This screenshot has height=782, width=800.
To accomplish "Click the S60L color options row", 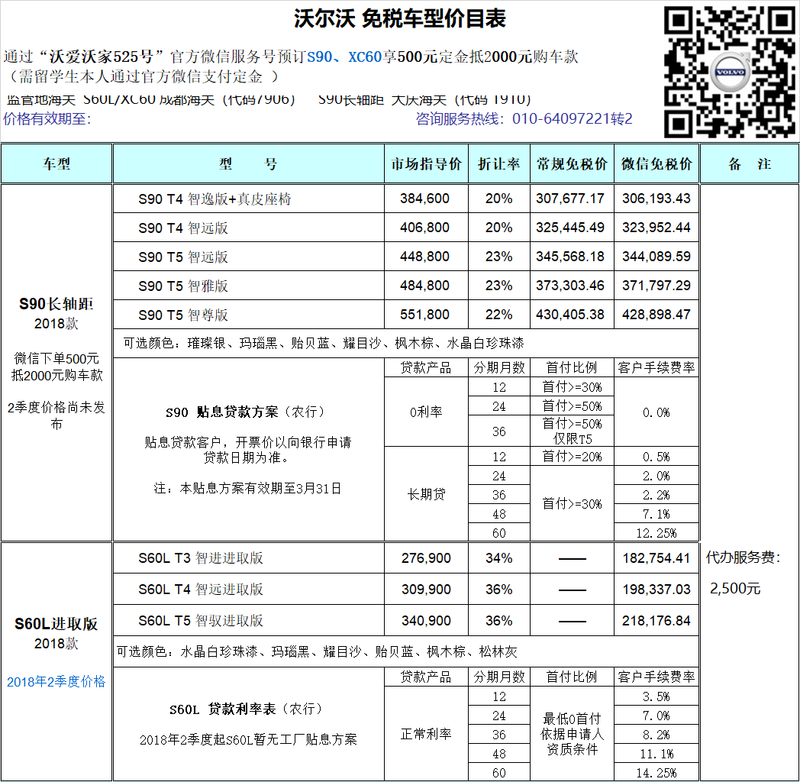I will (405, 651).
